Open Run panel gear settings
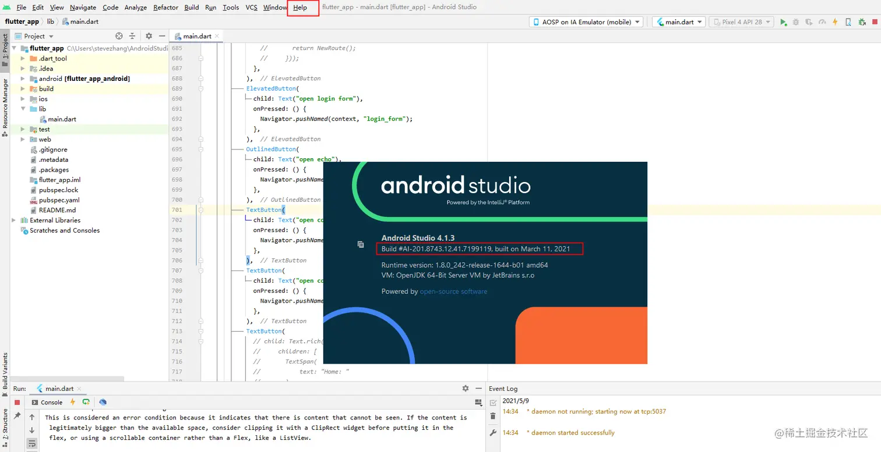 (x=465, y=388)
